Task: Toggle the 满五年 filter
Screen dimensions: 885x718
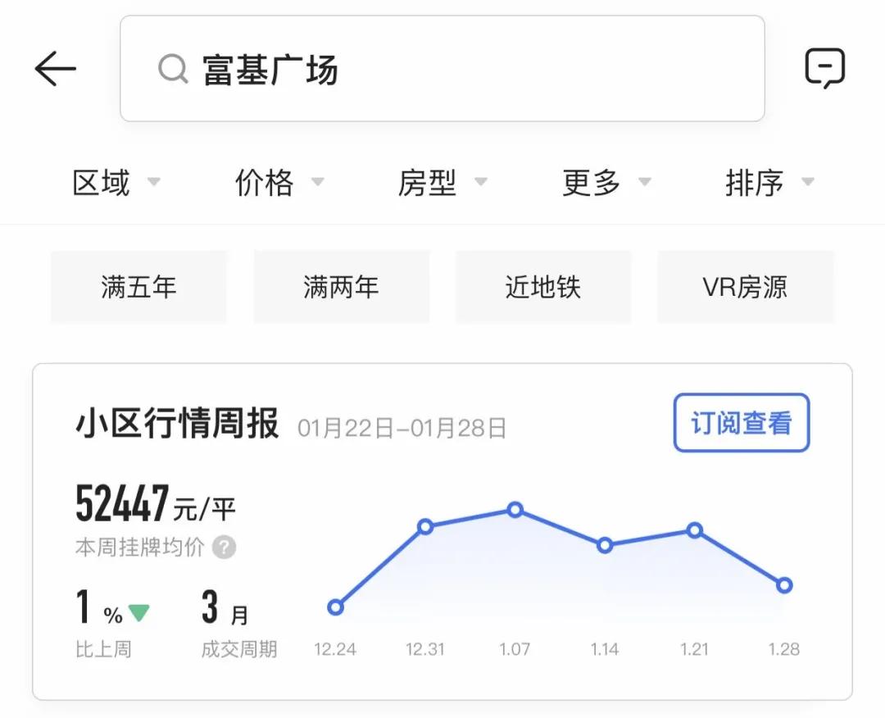Action: click(x=138, y=287)
